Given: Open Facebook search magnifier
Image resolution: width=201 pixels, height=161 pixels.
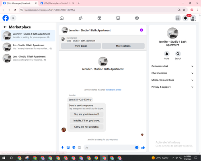Looking at the screenshot, I should coord(13,18).
